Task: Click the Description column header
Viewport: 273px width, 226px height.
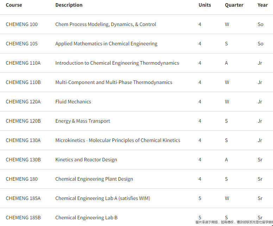Action: point(69,5)
